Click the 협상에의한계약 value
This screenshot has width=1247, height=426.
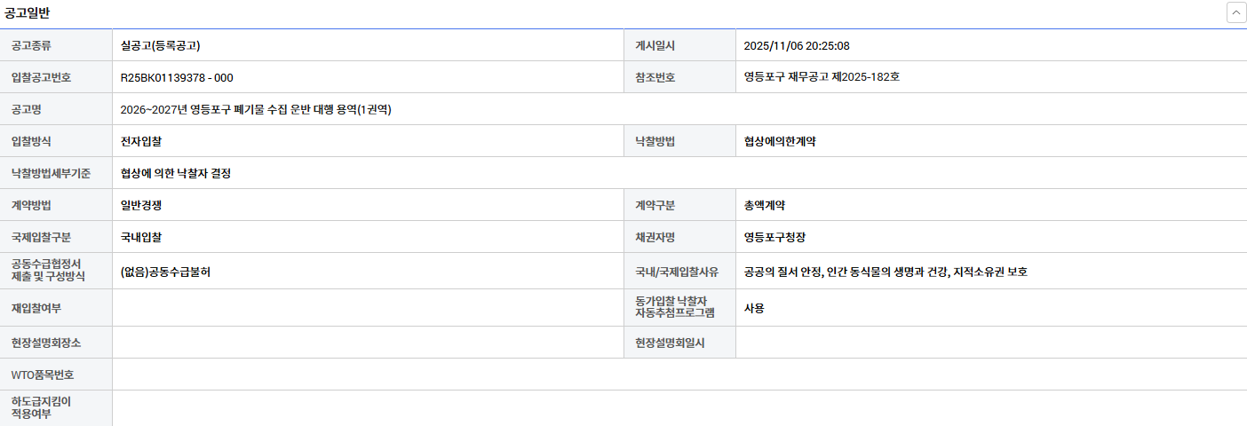click(x=780, y=141)
